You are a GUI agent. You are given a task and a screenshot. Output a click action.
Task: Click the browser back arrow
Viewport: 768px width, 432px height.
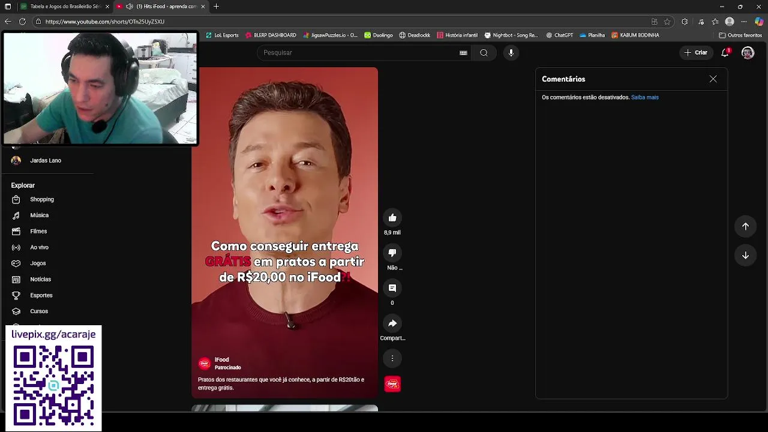8,22
